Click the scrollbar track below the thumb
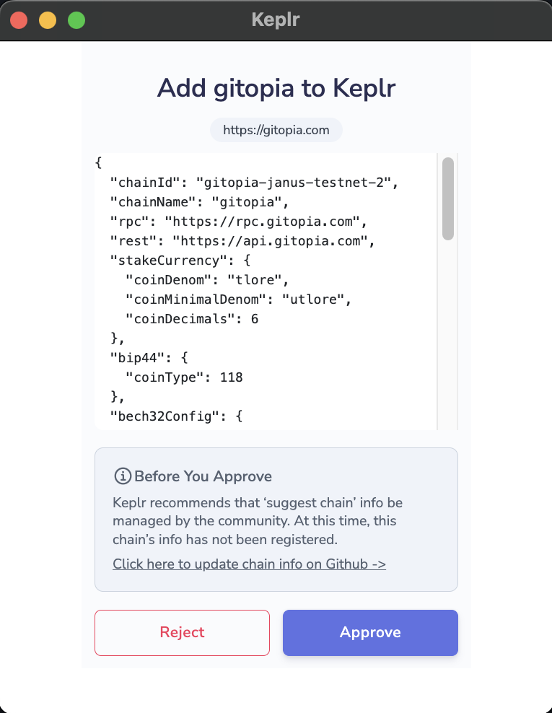Image resolution: width=552 pixels, height=713 pixels. [448, 334]
